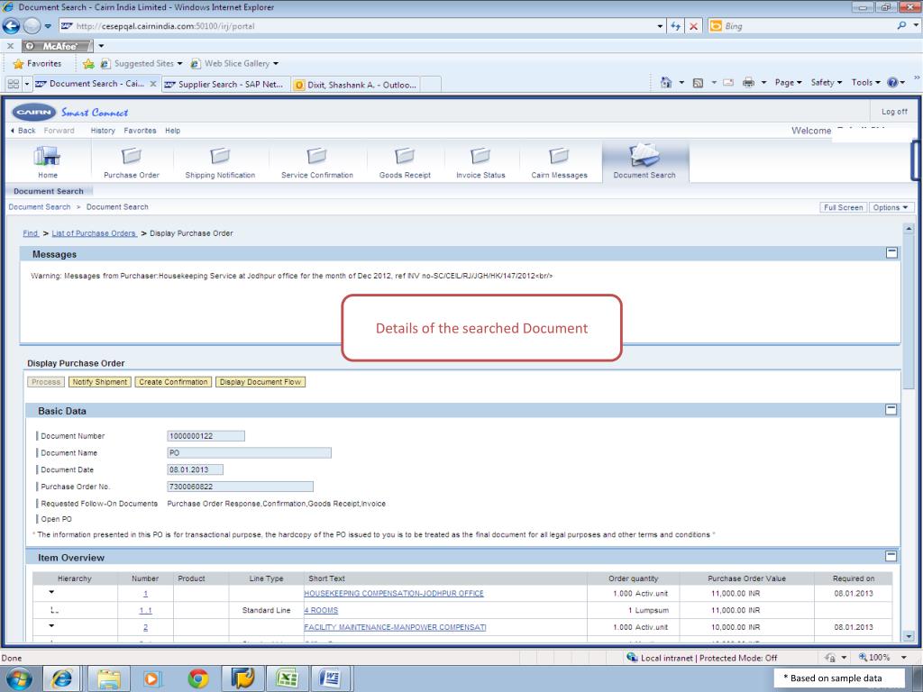Click the Add to Favorites bar icon

pyautogui.click(x=88, y=64)
